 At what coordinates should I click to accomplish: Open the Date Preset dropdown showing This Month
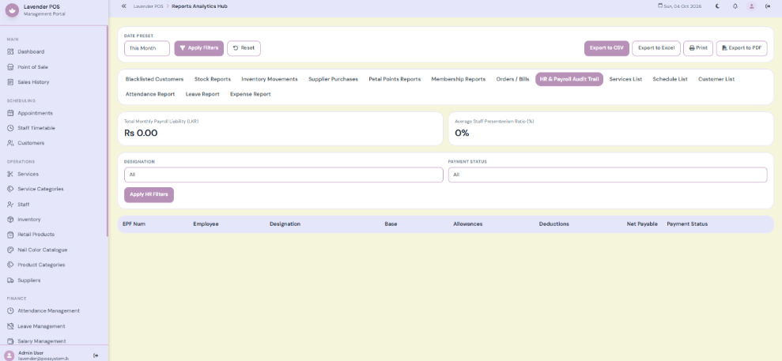(x=147, y=48)
